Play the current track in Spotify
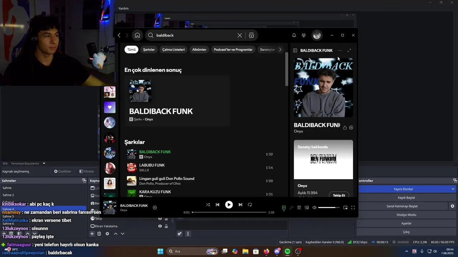 coord(229,205)
